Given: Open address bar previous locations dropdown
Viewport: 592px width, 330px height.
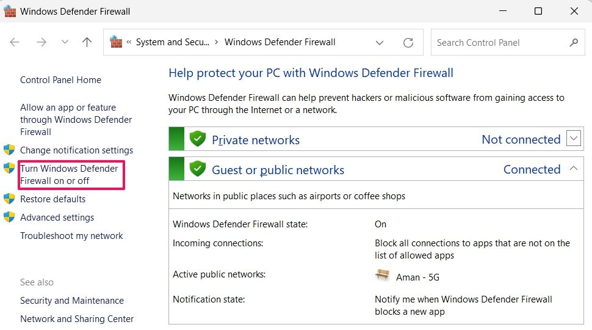Looking at the screenshot, I should [x=380, y=43].
